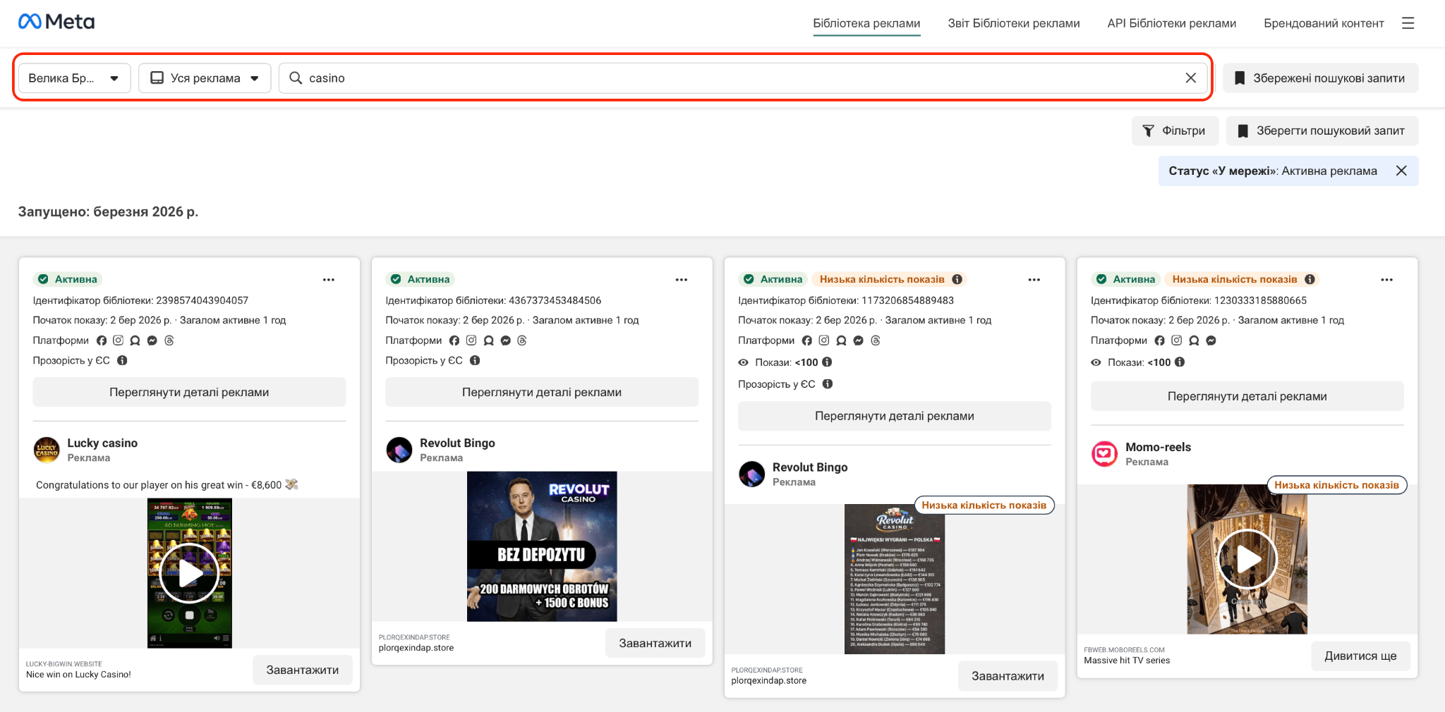Open Брендований контент tab
The height and width of the screenshot is (712, 1445).
click(1324, 23)
